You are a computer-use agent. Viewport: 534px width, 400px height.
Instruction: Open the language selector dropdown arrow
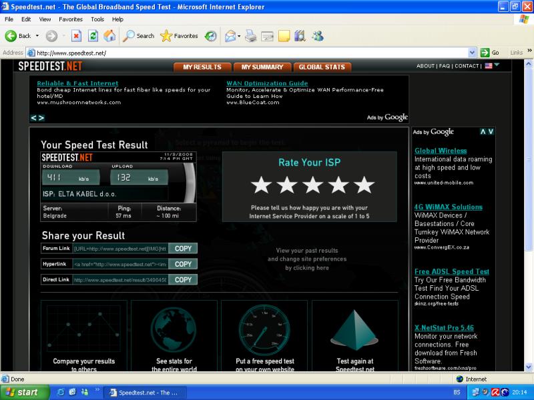tap(497, 65)
